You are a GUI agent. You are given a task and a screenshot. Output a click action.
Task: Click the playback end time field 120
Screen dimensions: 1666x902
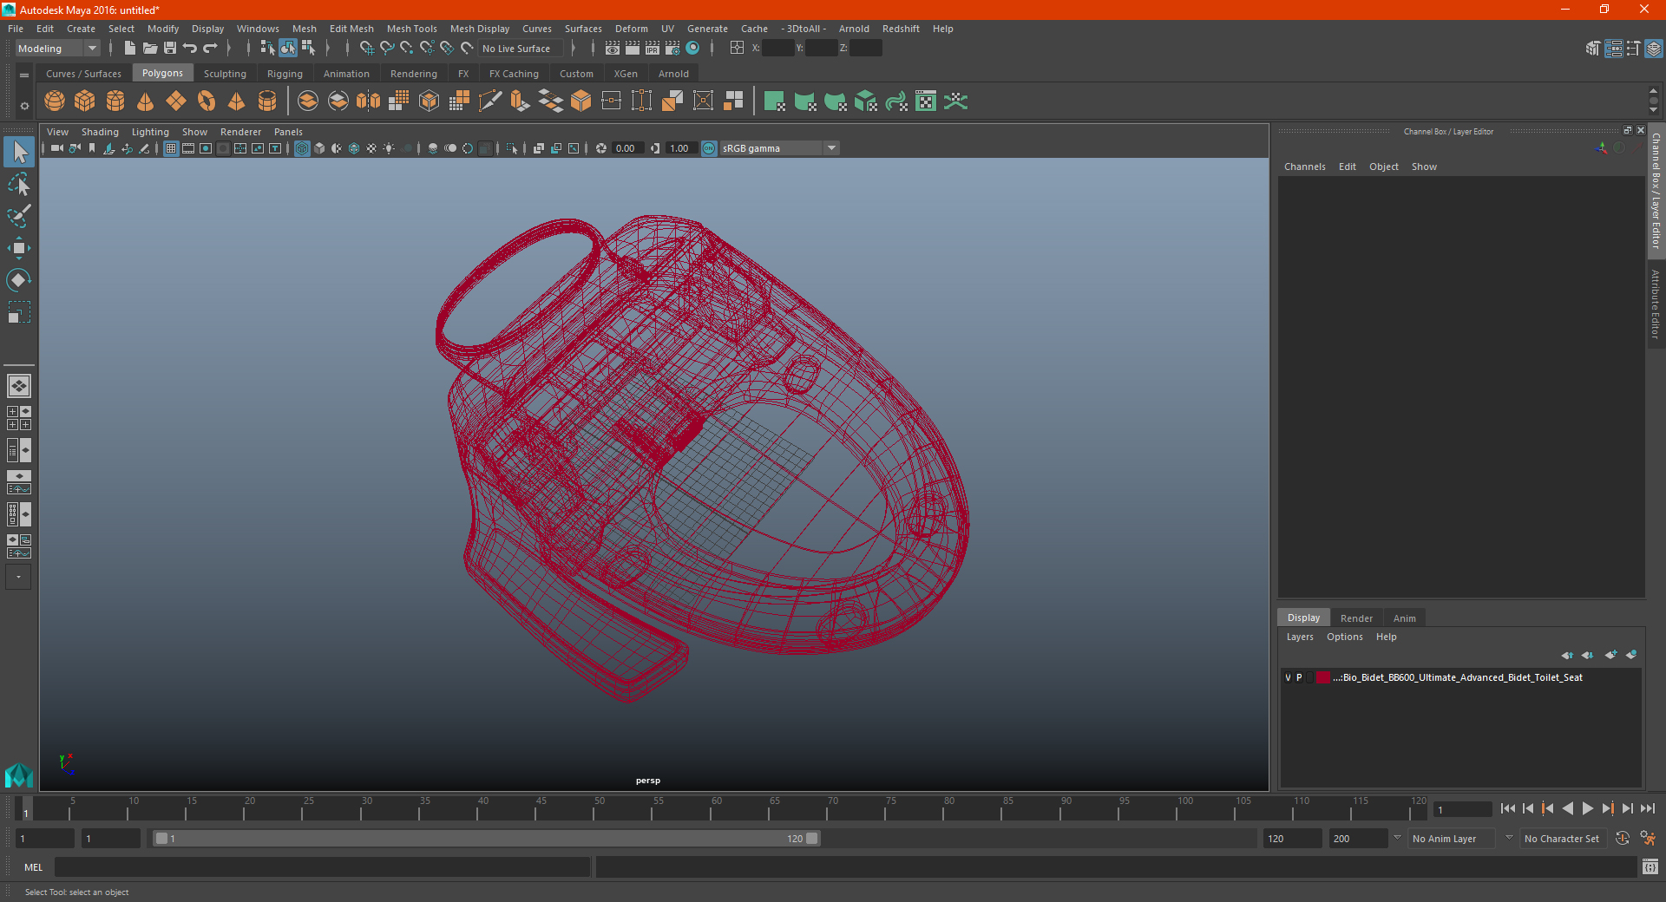(1291, 839)
